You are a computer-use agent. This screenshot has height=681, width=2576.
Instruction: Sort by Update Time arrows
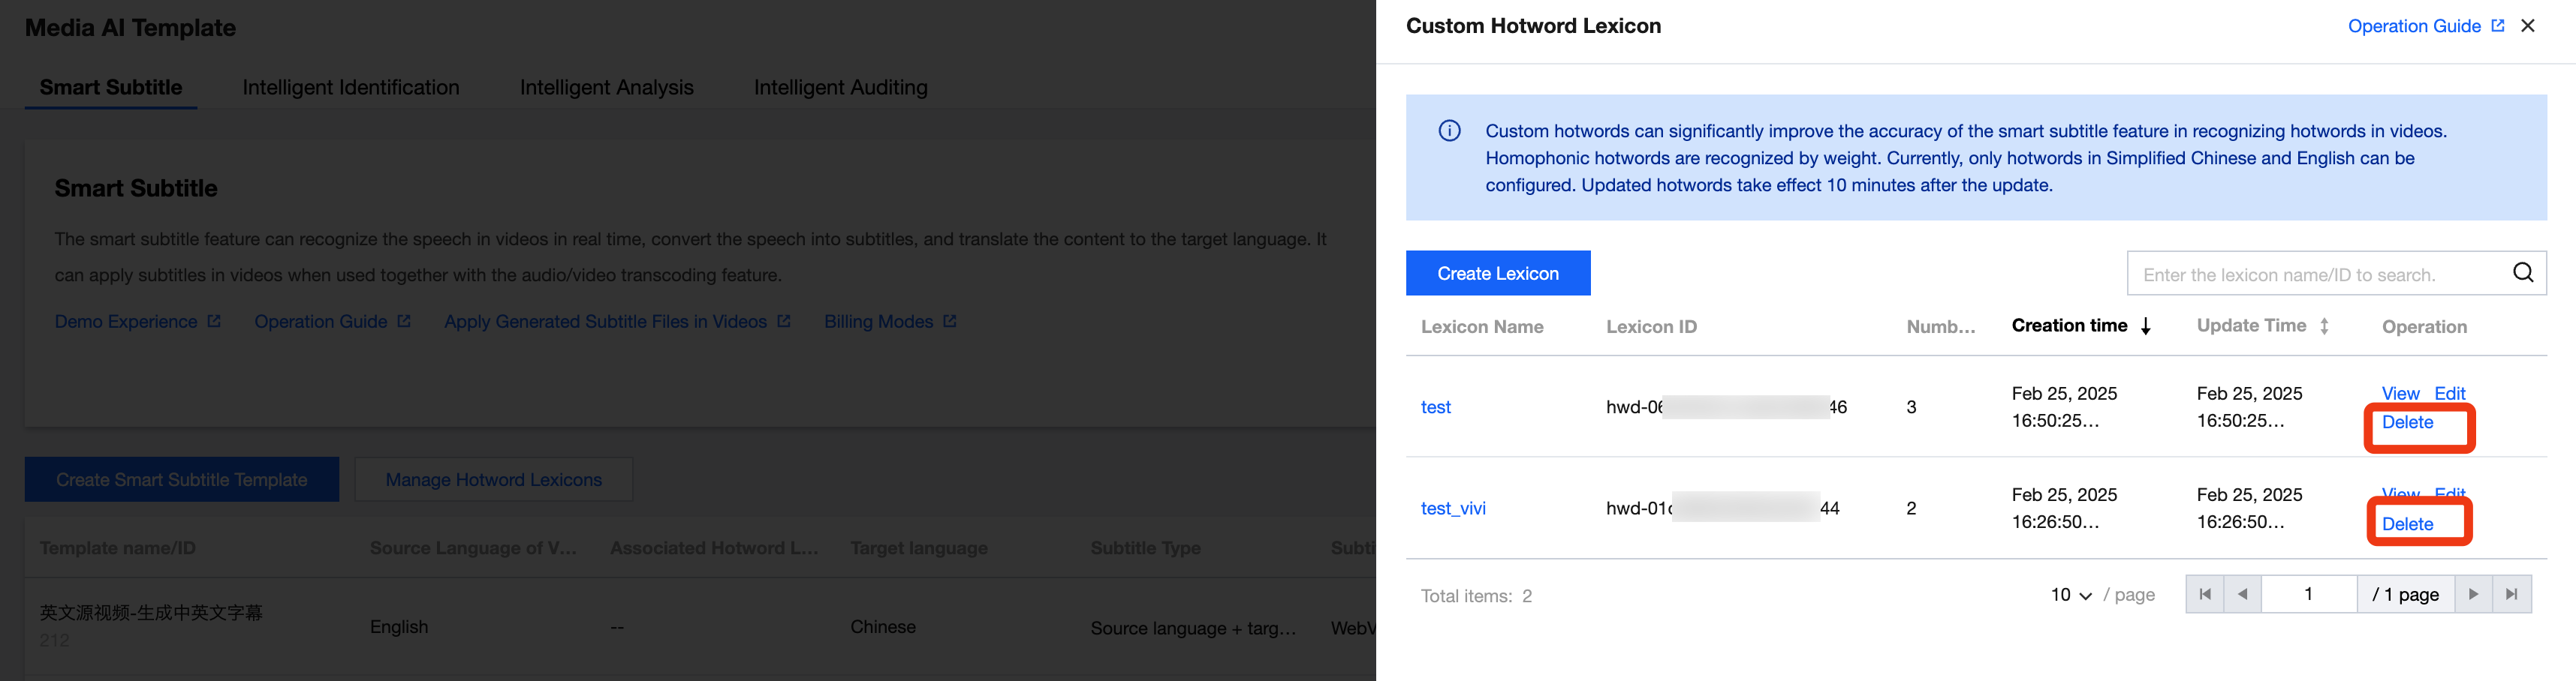point(2324,326)
